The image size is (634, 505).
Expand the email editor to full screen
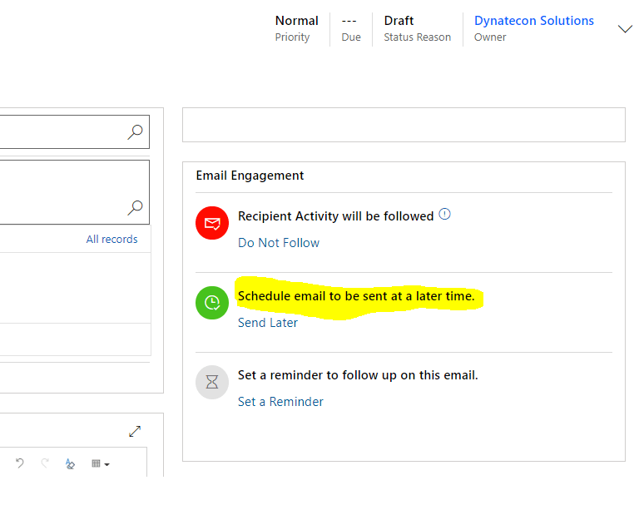tap(135, 431)
